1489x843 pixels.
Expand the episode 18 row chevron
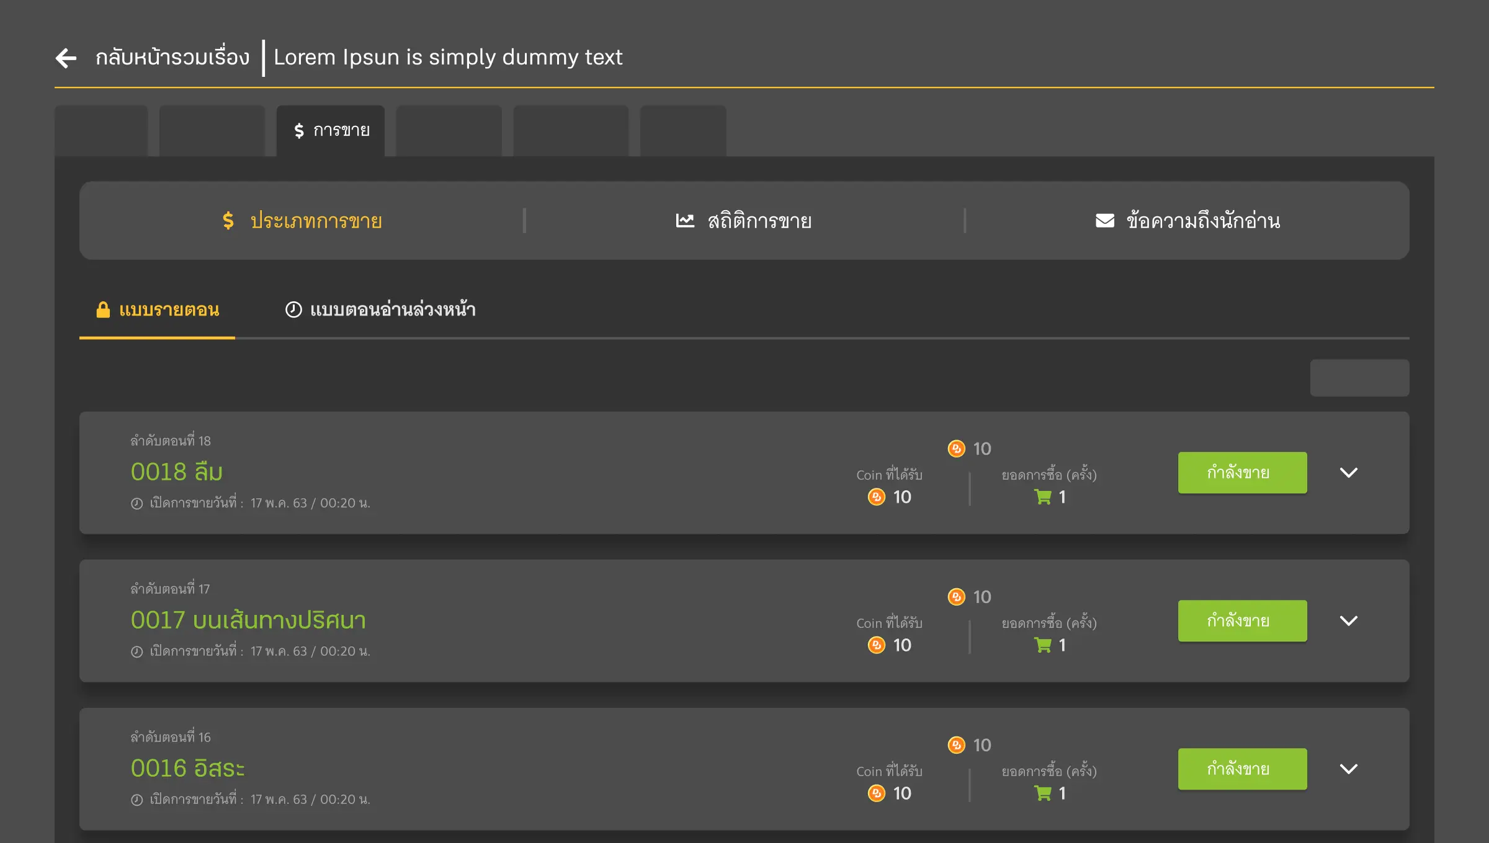click(1349, 472)
